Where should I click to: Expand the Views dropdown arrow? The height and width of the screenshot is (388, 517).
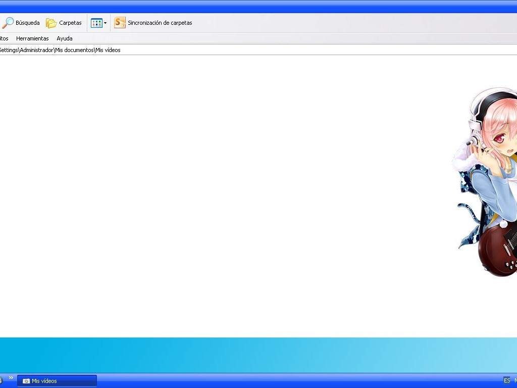coord(105,23)
